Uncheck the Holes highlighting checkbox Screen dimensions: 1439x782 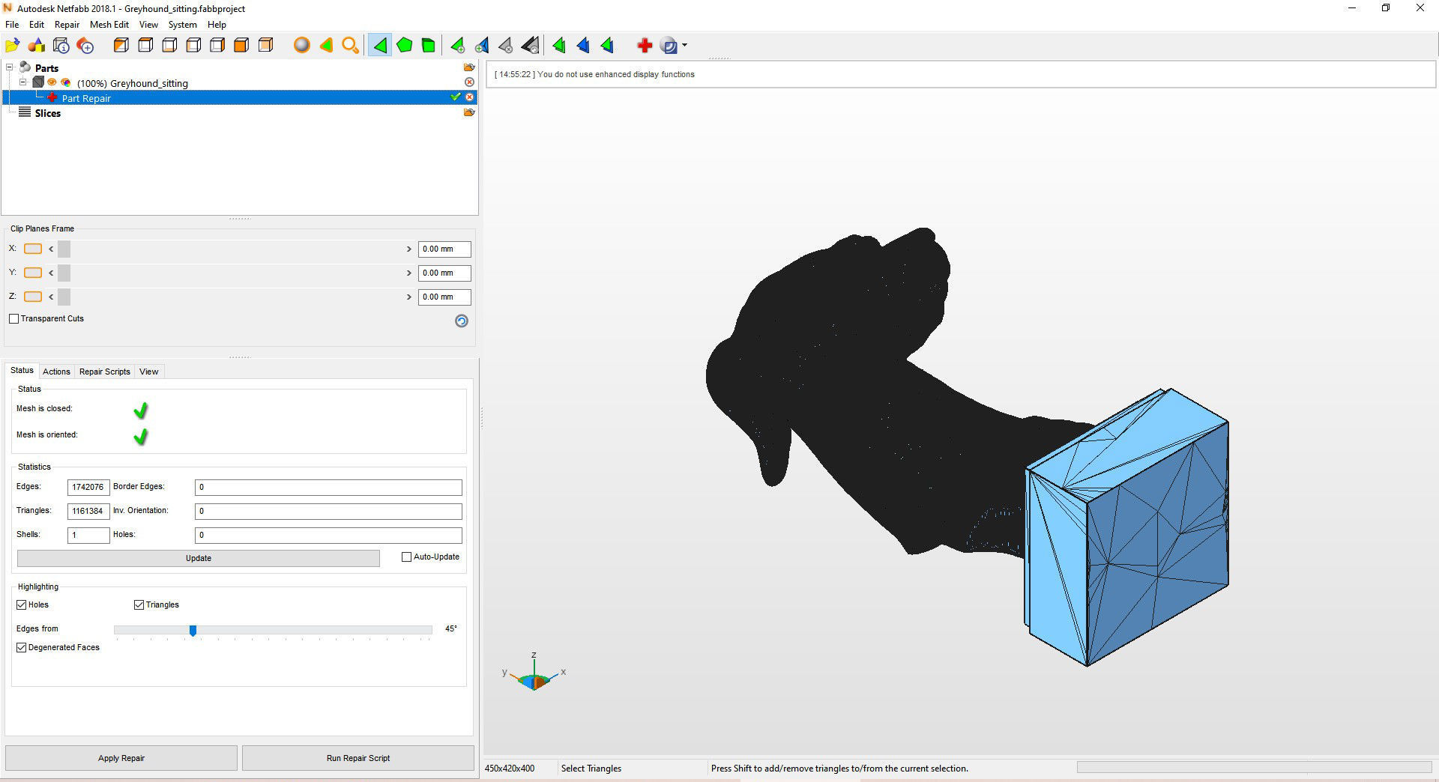point(22,604)
